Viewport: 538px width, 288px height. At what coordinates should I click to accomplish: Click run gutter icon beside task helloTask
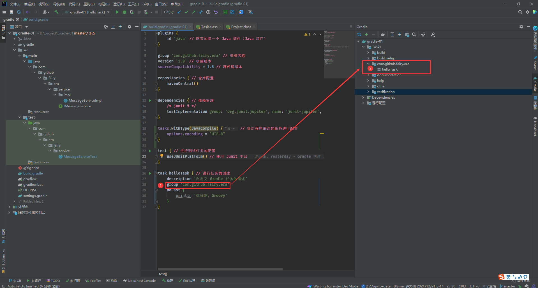coord(150,173)
